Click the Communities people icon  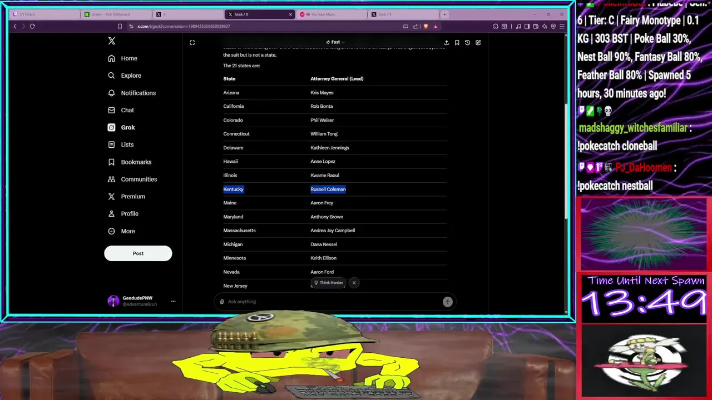pyautogui.click(x=112, y=179)
